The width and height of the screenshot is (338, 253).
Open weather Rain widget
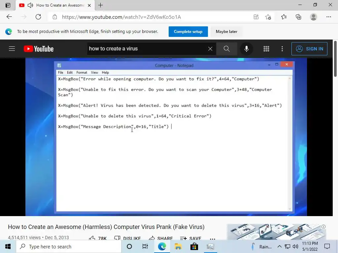[261, 246]
